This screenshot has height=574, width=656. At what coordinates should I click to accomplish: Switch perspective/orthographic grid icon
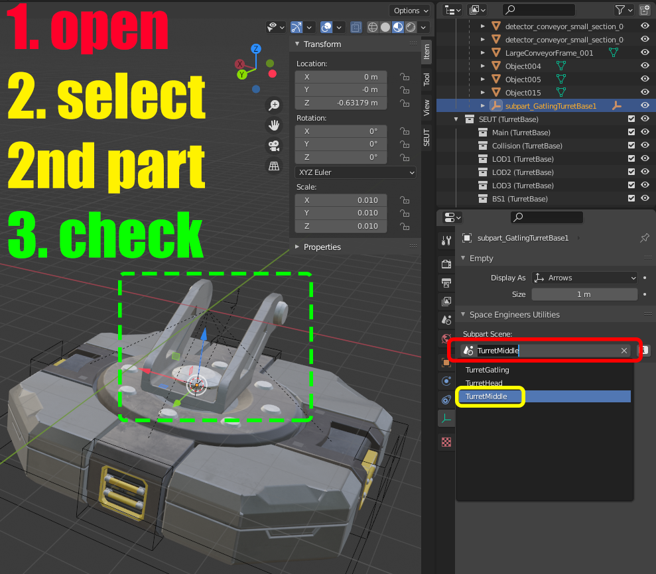click(x=274, y=166)
